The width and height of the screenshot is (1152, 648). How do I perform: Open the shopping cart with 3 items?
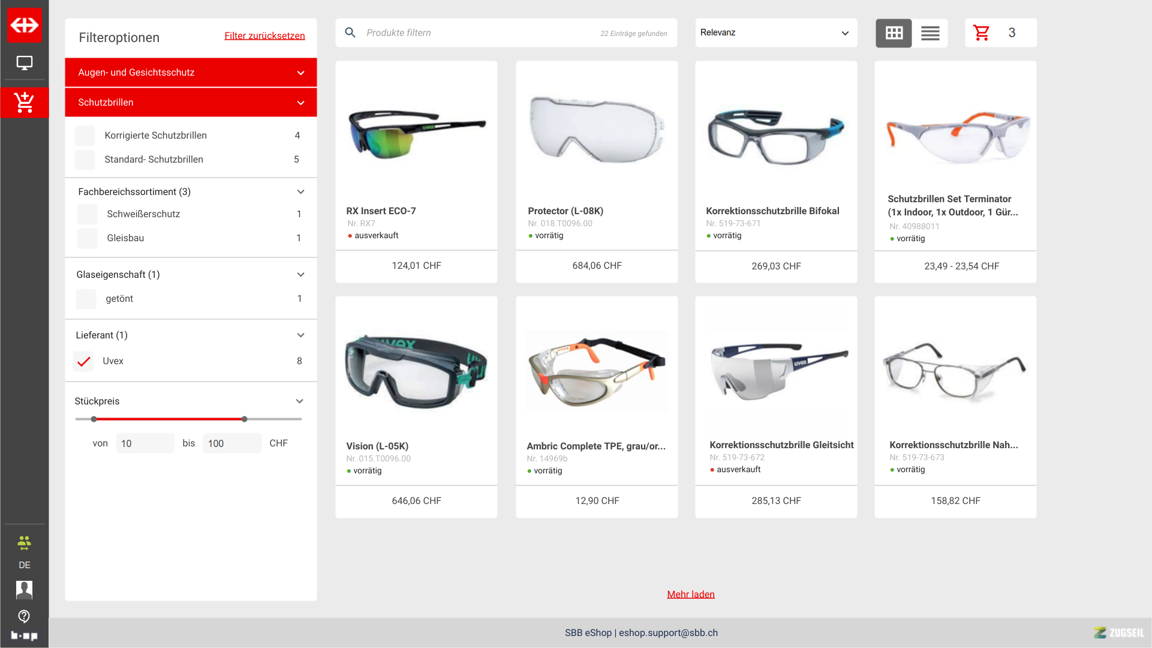(982, 33)
